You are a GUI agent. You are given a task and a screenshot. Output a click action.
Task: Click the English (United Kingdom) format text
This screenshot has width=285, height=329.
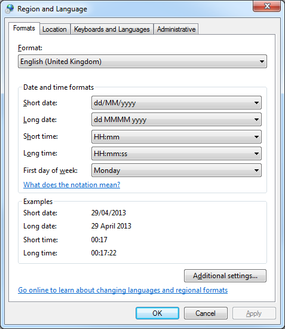coord(61,62)
